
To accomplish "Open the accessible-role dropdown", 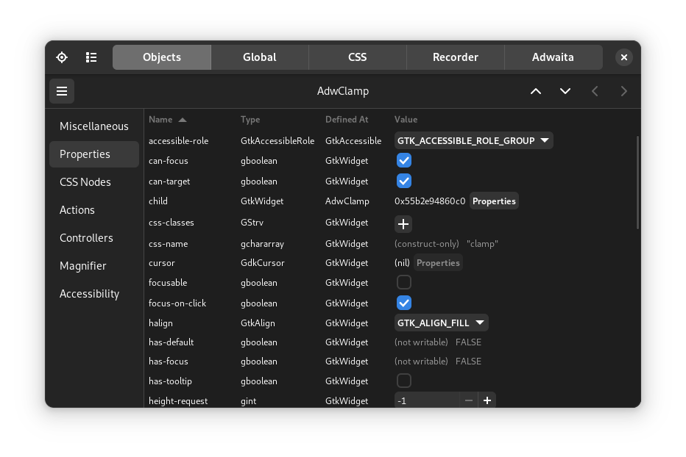I will (x=473, y=140).
